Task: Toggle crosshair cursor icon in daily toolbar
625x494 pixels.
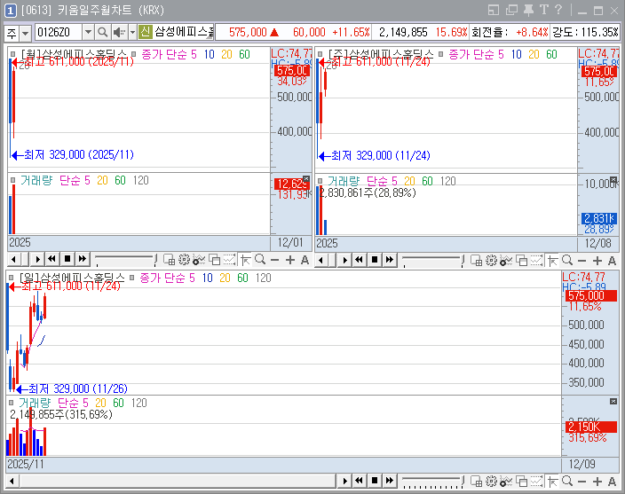Action: tap(553, 482)
